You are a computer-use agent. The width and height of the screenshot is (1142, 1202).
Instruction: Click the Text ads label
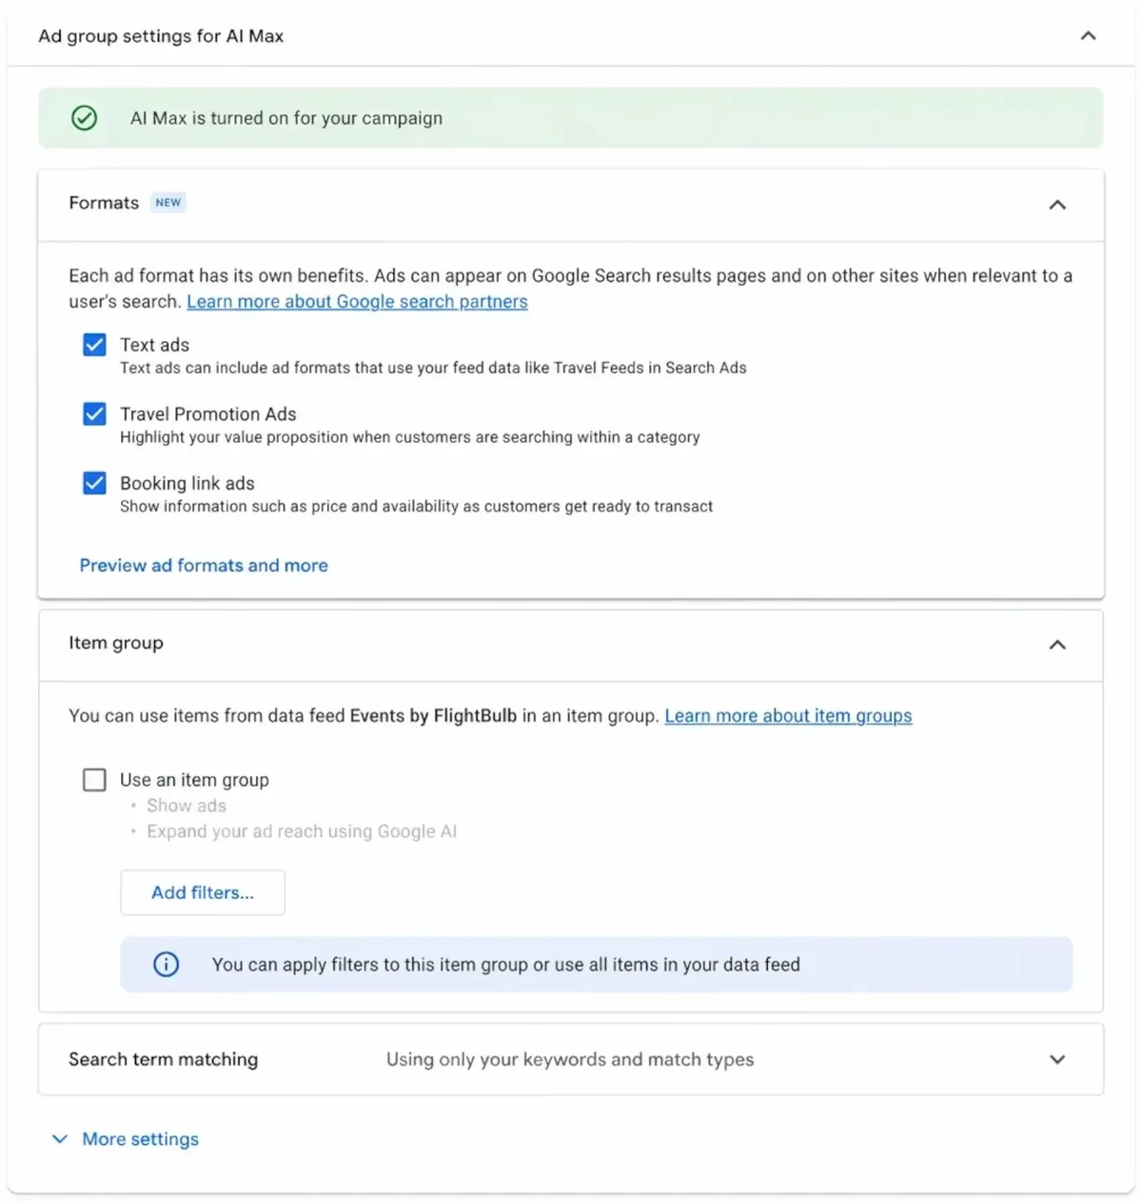pos(154,345)
